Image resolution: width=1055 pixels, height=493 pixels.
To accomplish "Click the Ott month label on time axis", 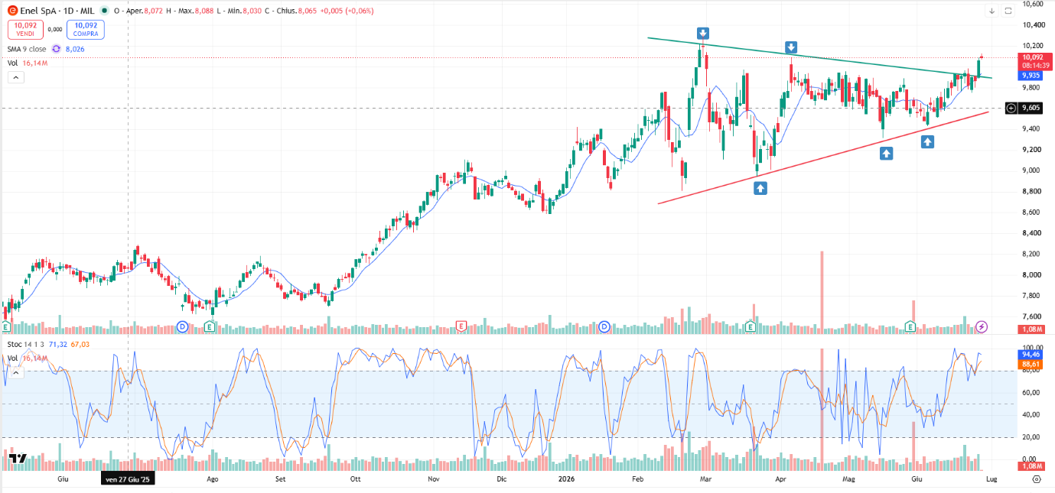I will tap(355, 479).
